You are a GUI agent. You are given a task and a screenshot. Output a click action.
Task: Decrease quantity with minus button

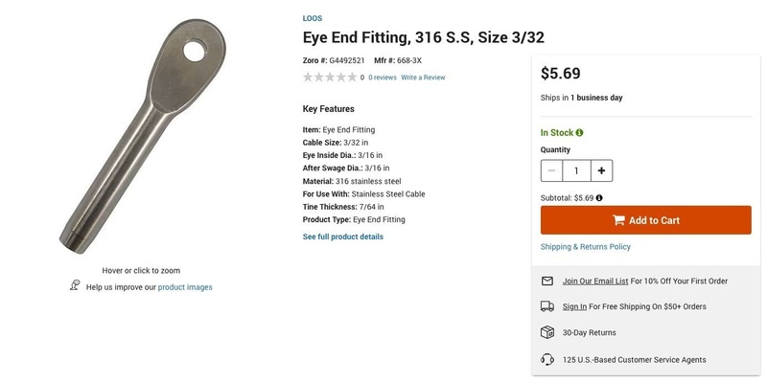pos(551,170)
